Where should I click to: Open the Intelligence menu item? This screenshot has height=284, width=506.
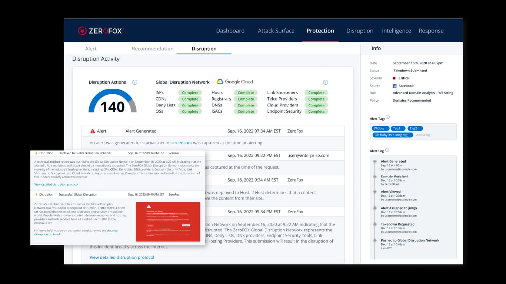coord(396,31)
